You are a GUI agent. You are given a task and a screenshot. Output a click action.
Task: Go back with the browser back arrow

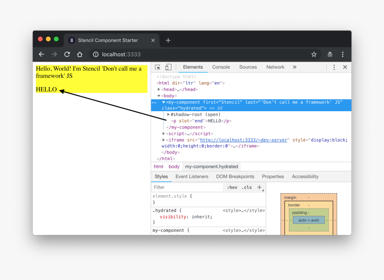tap(42, 54)
